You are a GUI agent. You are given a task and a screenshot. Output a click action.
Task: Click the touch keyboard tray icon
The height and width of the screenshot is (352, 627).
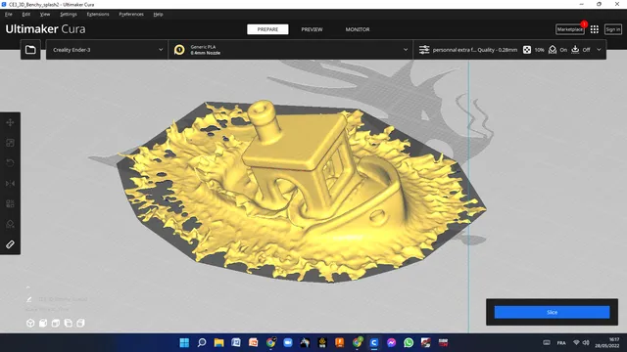coord(547,343)
